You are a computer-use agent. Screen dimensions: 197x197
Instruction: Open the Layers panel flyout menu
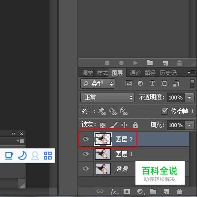tap(191, 72)
